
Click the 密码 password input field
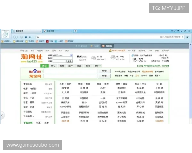[59, 61]
